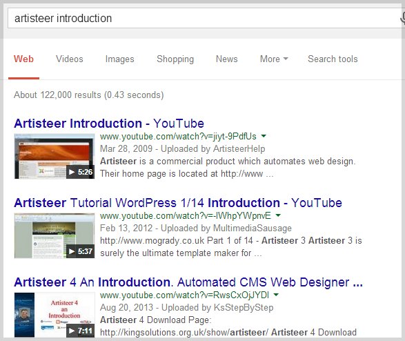Select the Web tab

coord(23,59)
